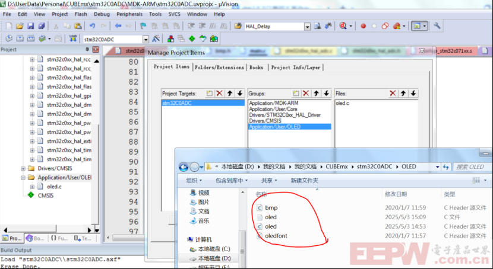Select CMSIS item in Project tree

tap(46, 196)
